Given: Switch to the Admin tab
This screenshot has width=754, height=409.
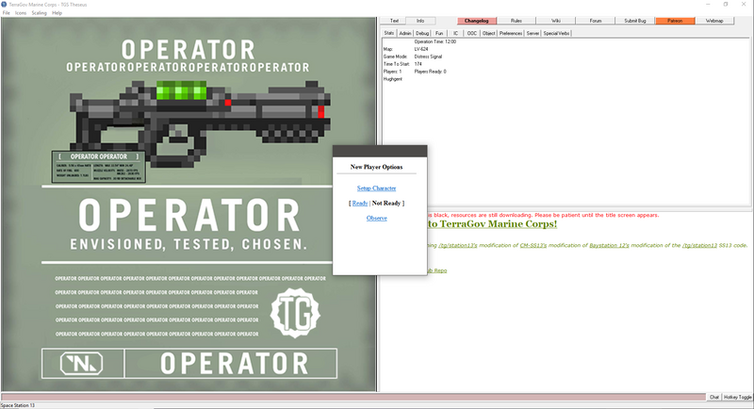Looking at the screenshot, I should point(405,33).
